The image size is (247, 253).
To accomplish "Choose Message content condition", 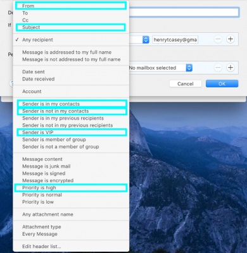I will (71, 159).
